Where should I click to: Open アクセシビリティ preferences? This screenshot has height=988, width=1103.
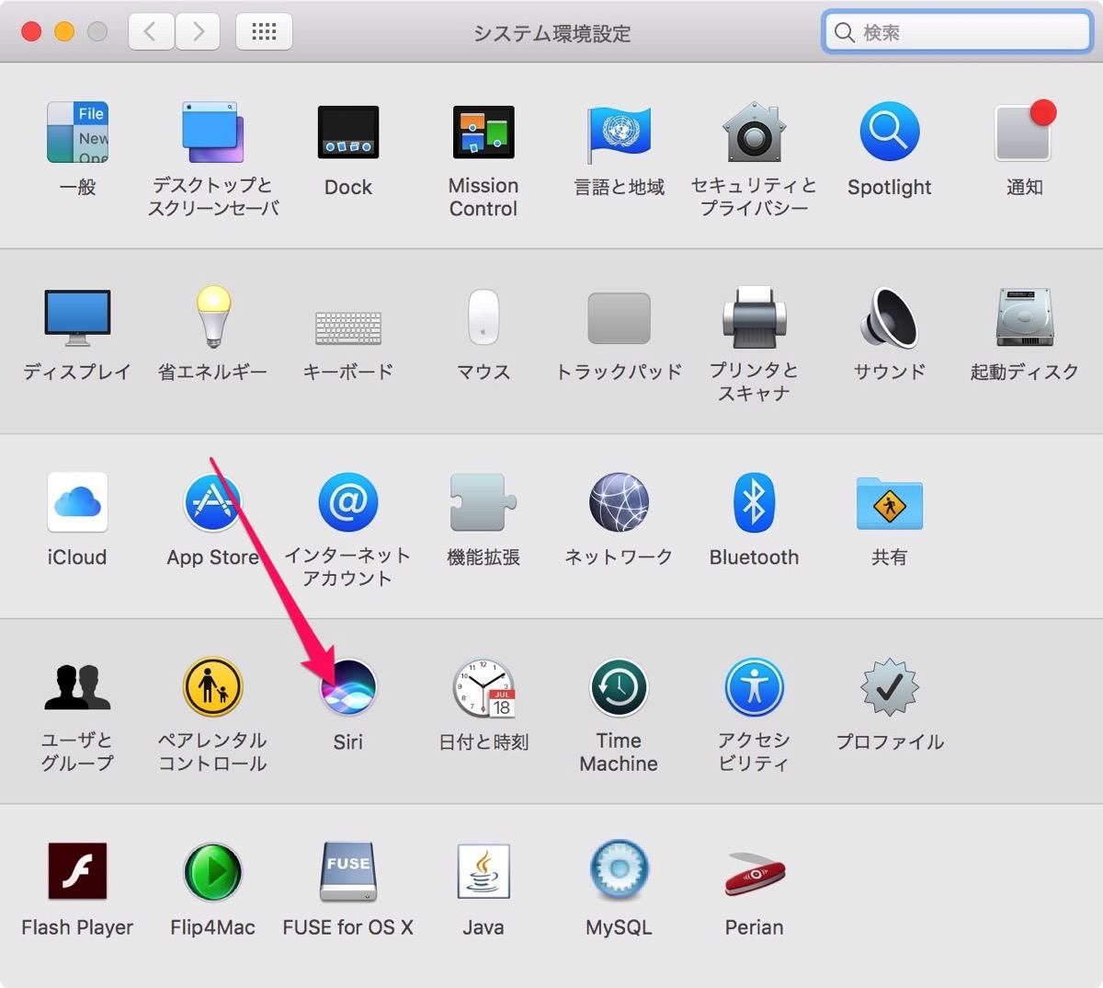(754, 687)
